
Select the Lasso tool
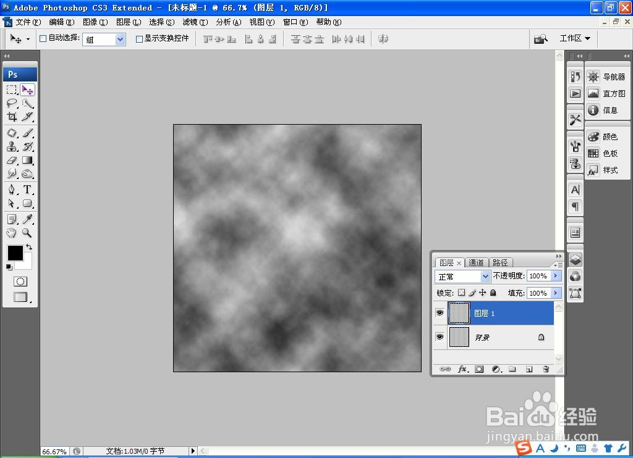pyautogui.click(x=12, y=103)
